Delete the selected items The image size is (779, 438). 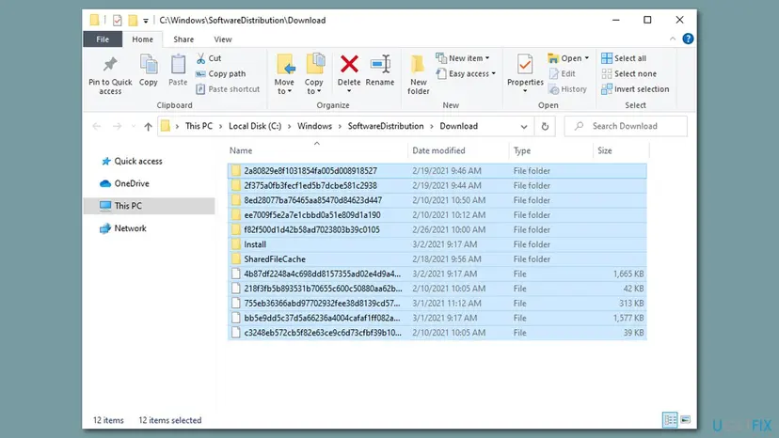pos(349,73)
